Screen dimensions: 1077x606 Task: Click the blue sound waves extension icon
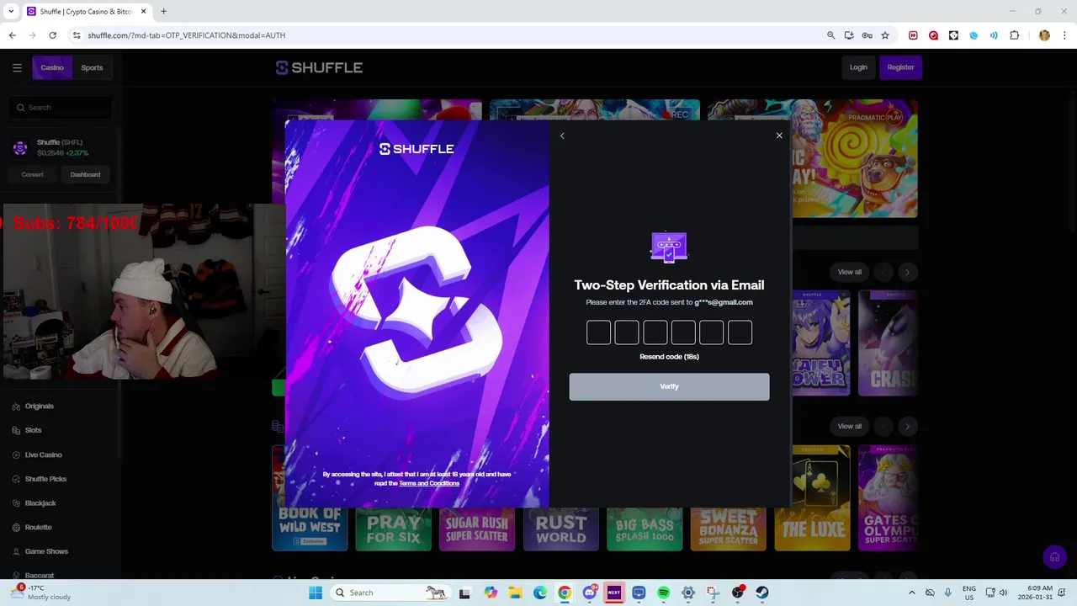pyautogui.click(x=994, y=35)
